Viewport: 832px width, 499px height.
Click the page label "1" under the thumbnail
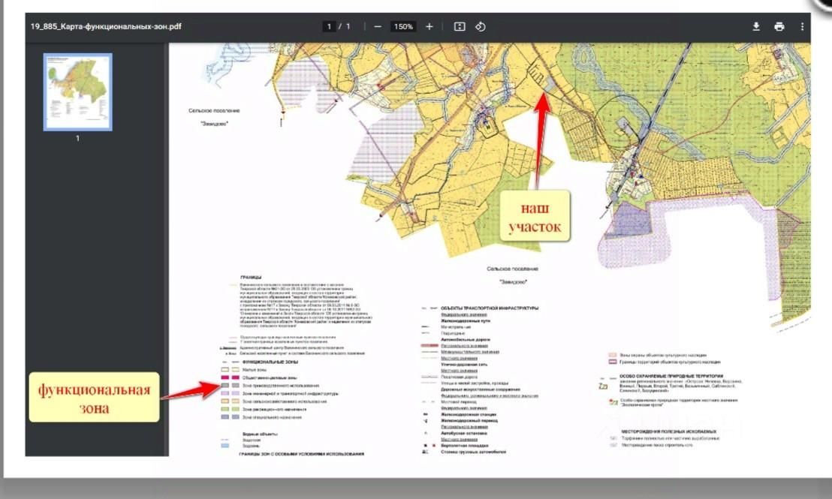(x=77, y=138)
